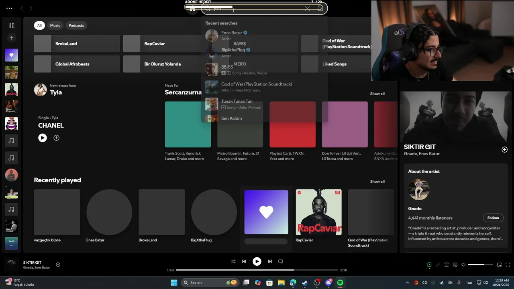Open Global Afrobeats playlist in sidebar

coord(11,106)
